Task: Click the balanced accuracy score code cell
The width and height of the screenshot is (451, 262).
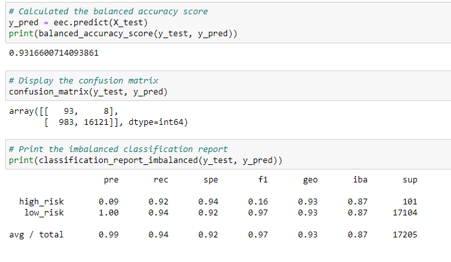Action: (x=228, y=23)
